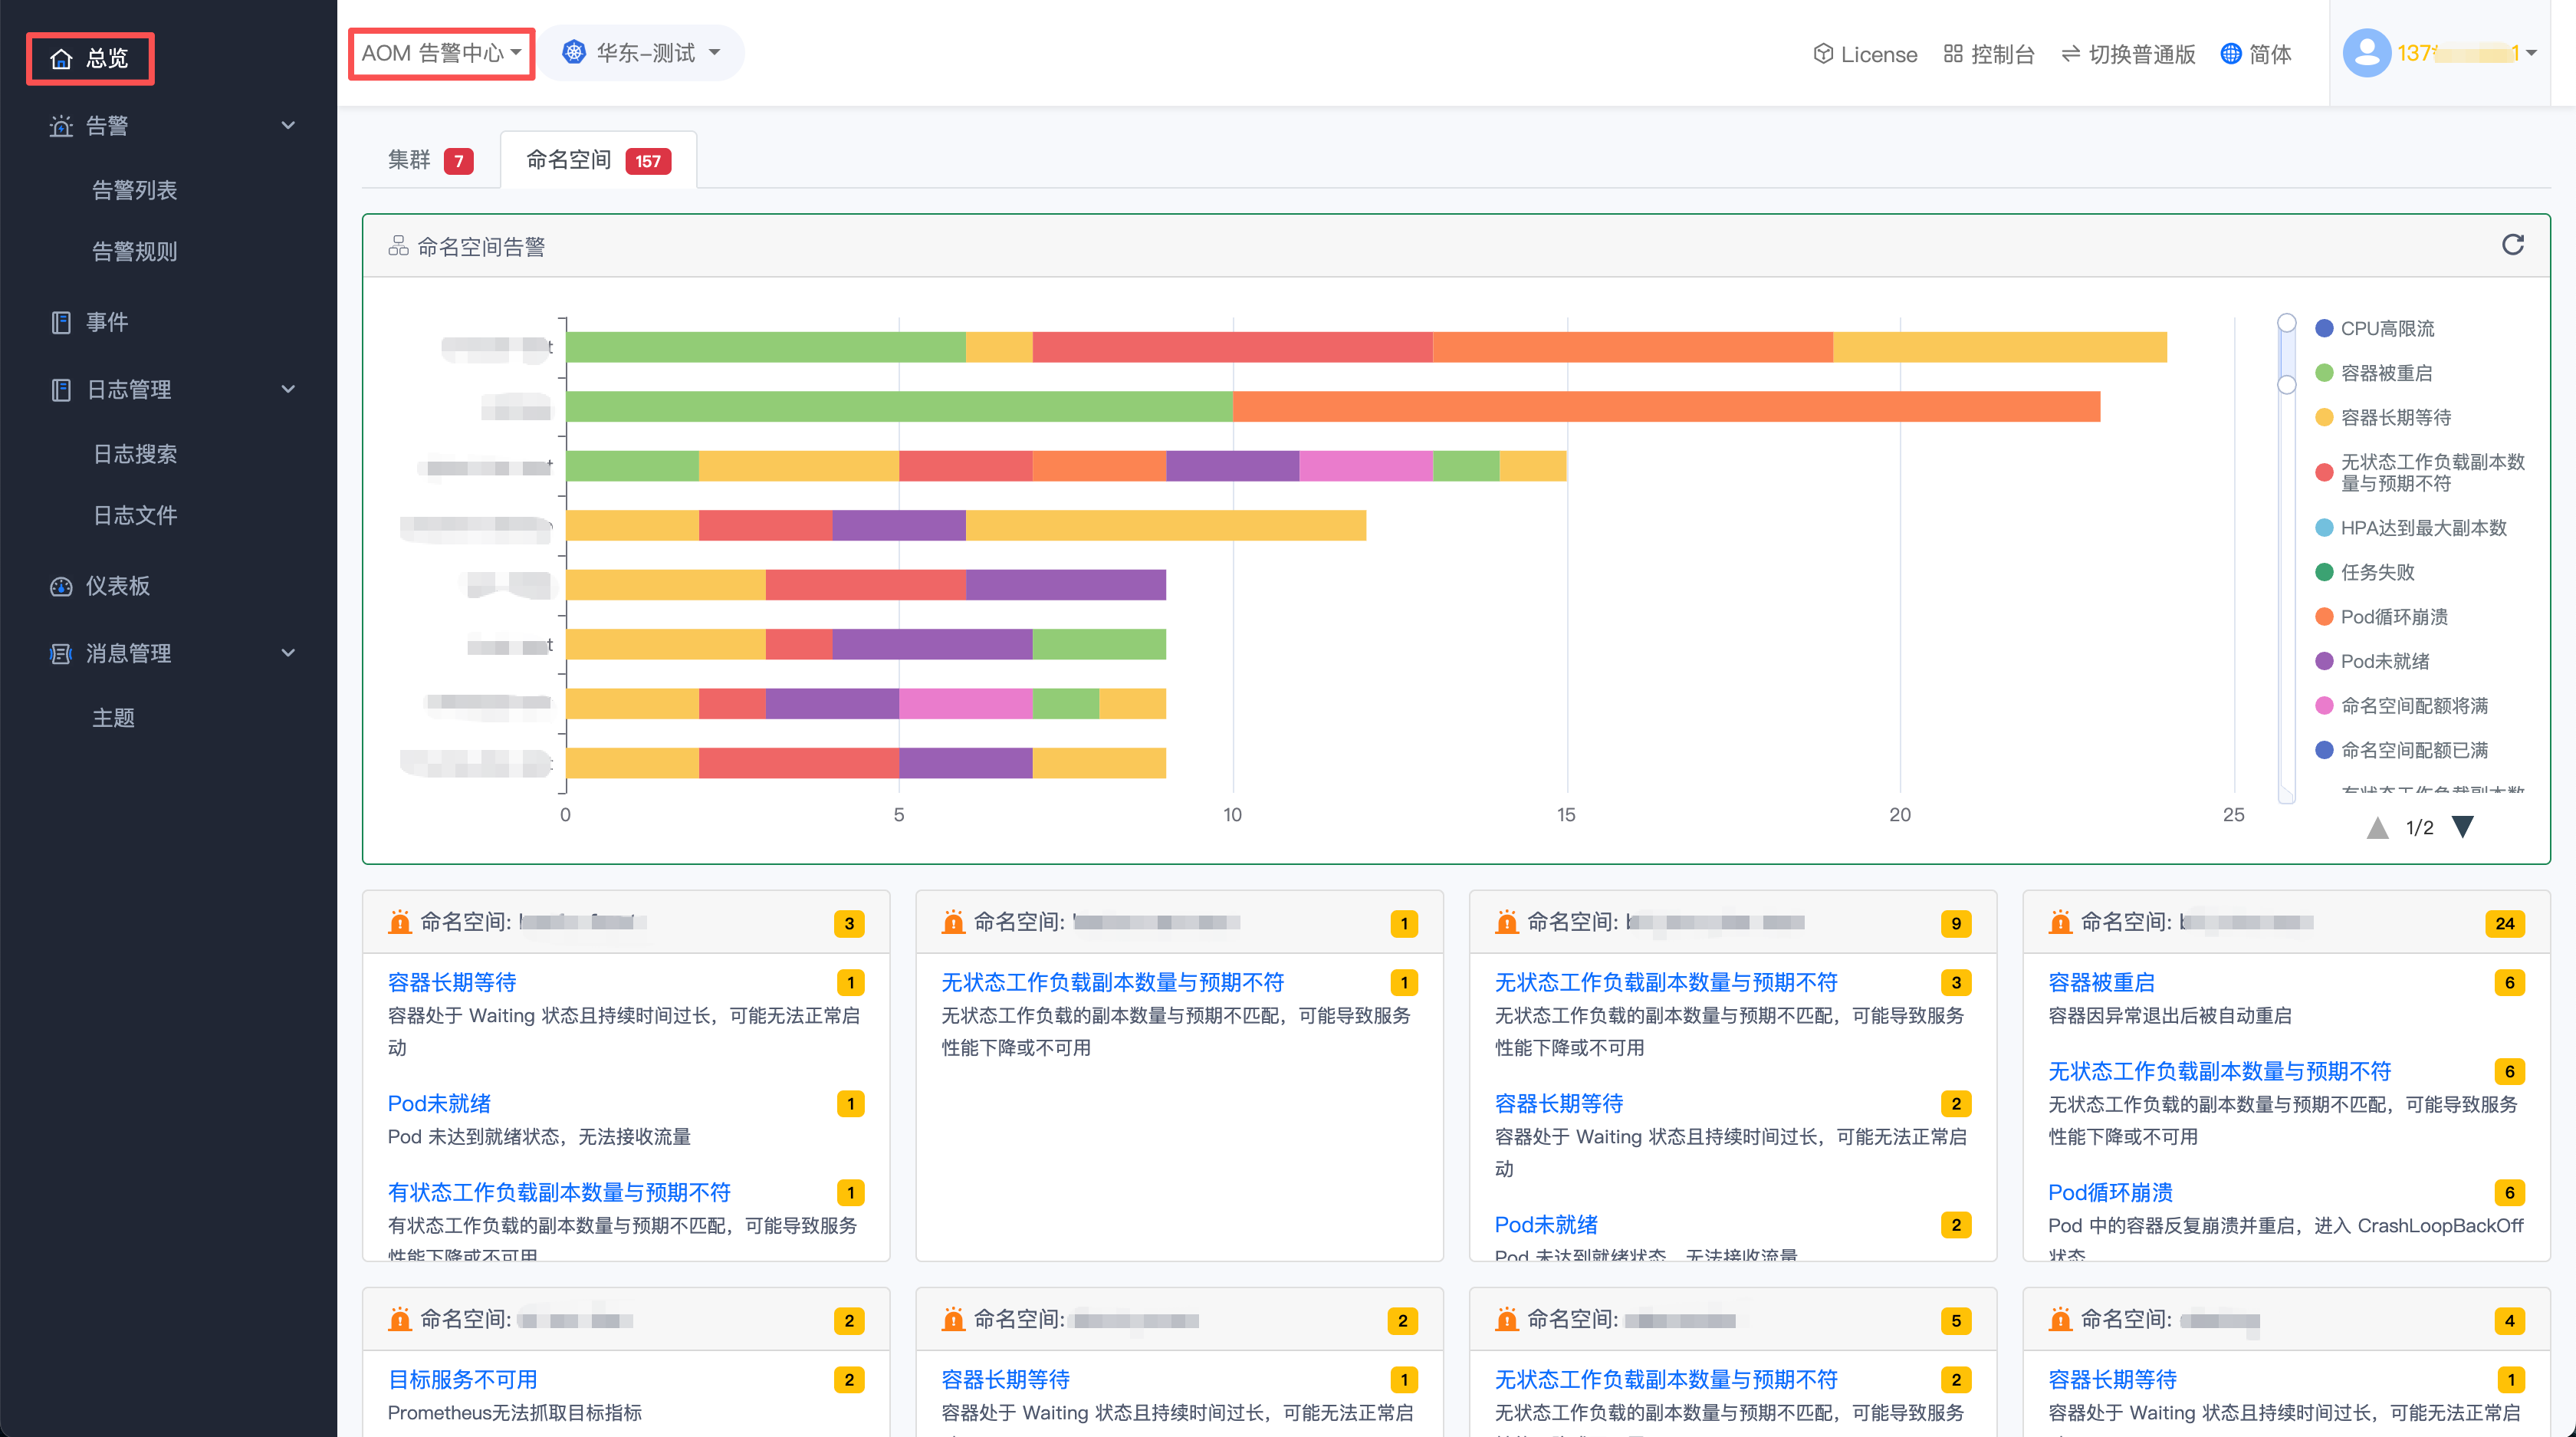This screenshot has height=1437, width=2576.
Task: Click the user avatar icon
Action: click(x=2366, y=53)
